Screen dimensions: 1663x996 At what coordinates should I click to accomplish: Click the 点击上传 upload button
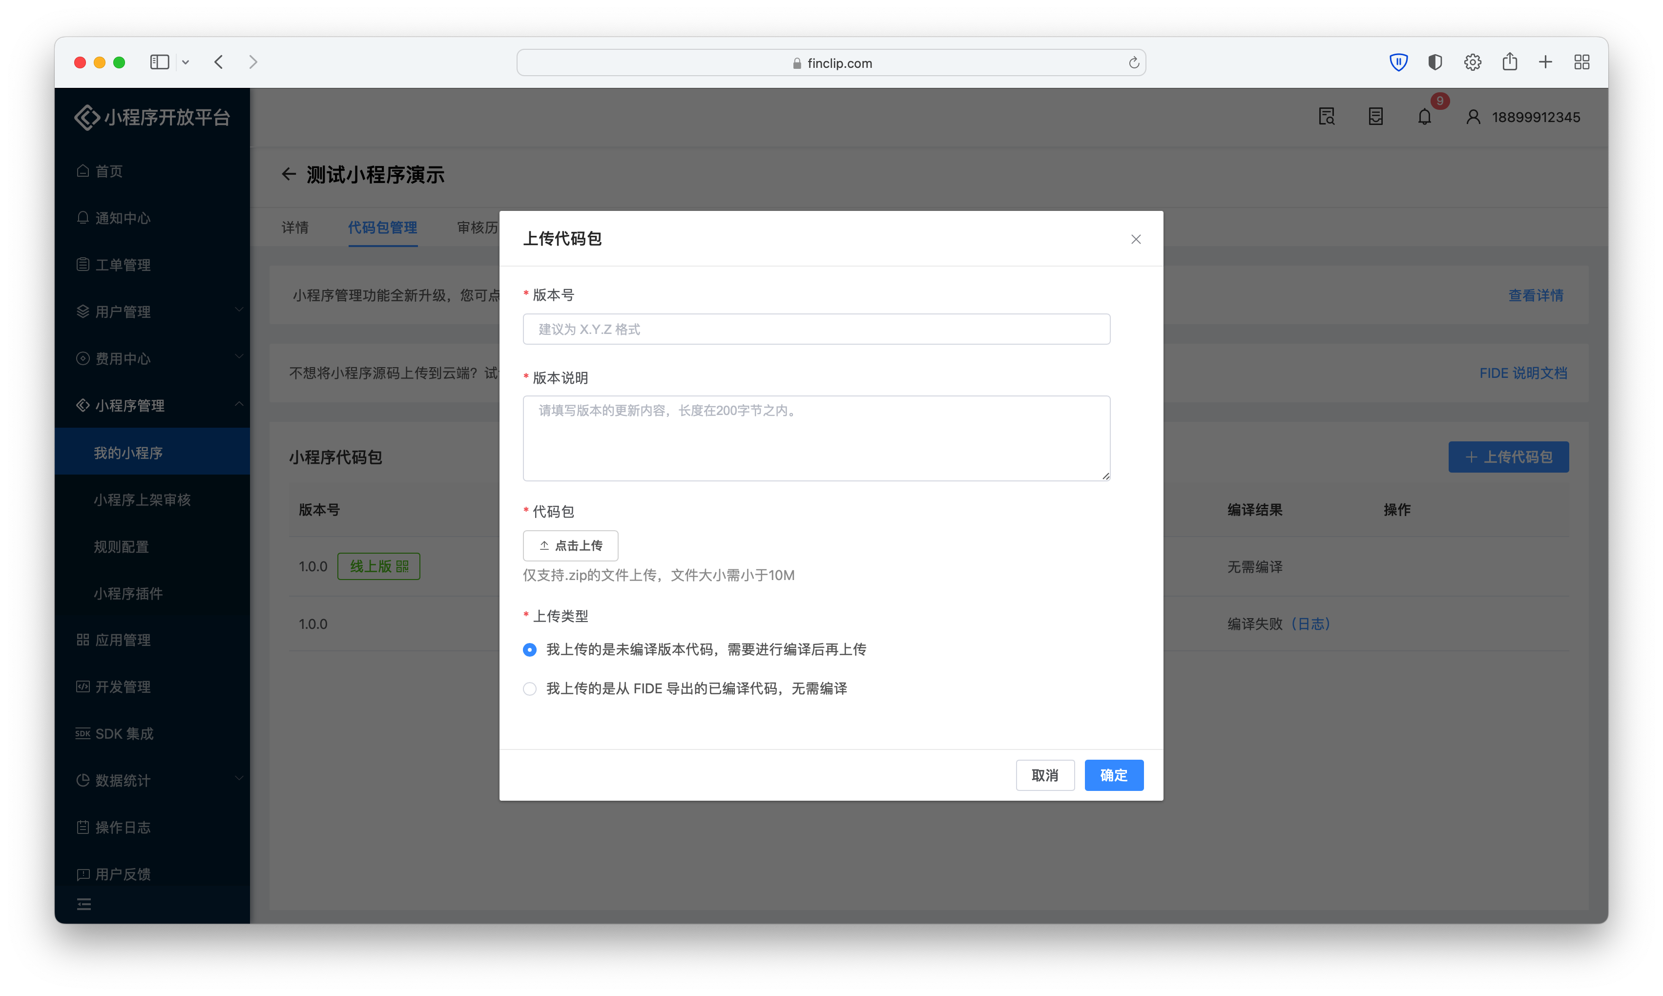point(570,546)
